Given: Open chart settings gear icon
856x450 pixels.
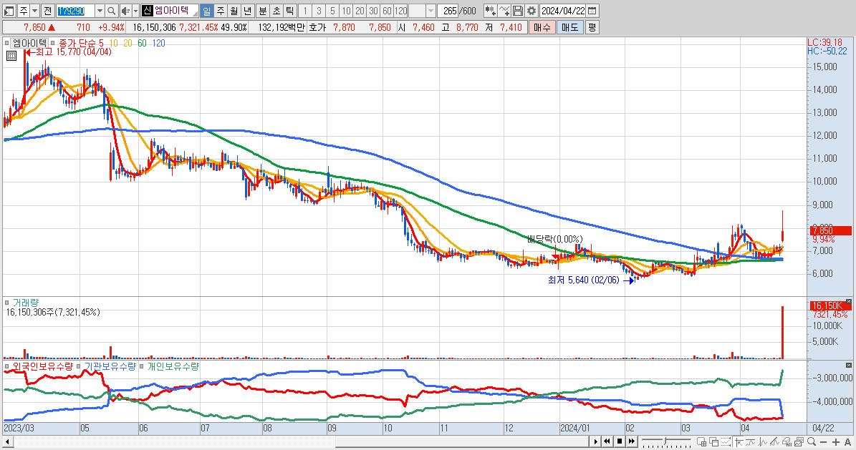Looking at the screenshot, I should (x=532, y=11).
